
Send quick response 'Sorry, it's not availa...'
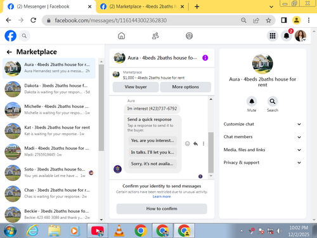coord(152,164)
